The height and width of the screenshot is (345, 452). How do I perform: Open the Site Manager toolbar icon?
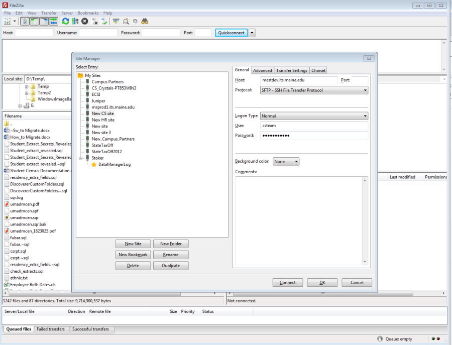coord(7,21)
